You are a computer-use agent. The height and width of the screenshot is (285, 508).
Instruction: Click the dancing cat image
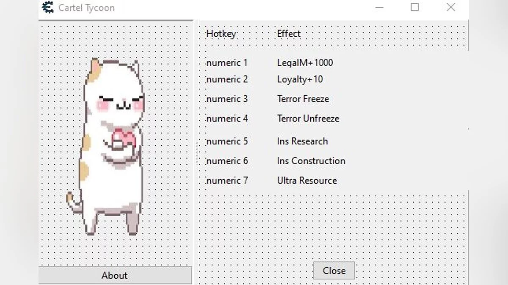(x=106, y=146)
